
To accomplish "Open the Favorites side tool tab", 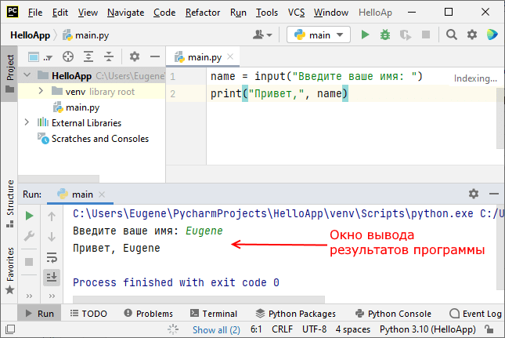I will pyautogui.click(x=9, y=271).
